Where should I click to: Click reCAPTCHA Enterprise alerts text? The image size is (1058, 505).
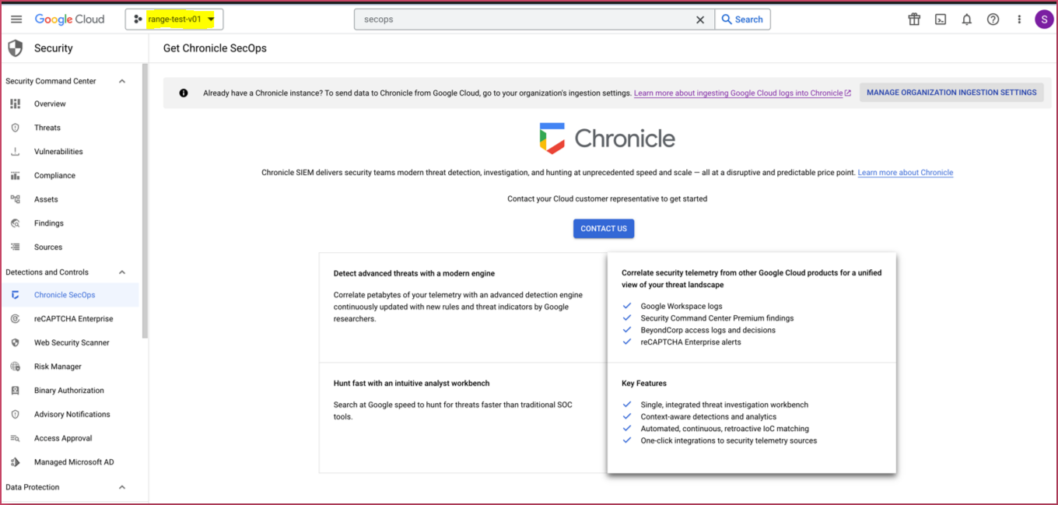tap(691, 342)
